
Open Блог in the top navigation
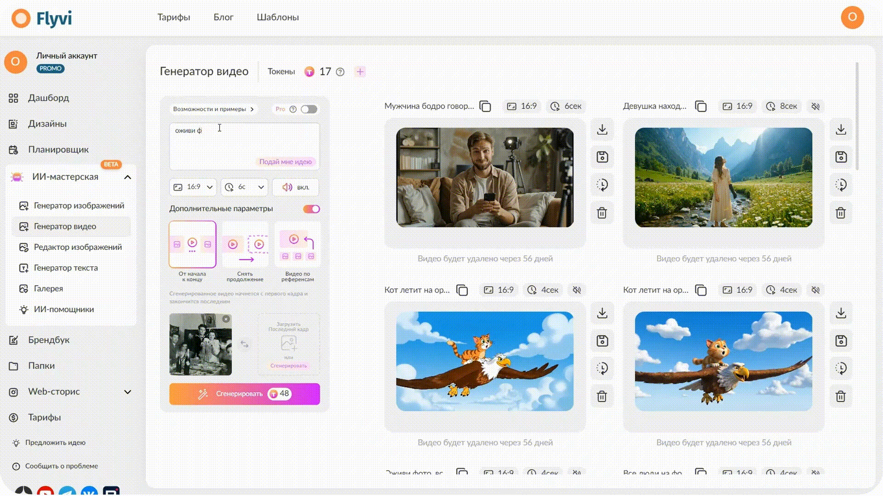(x=224, y=17)
